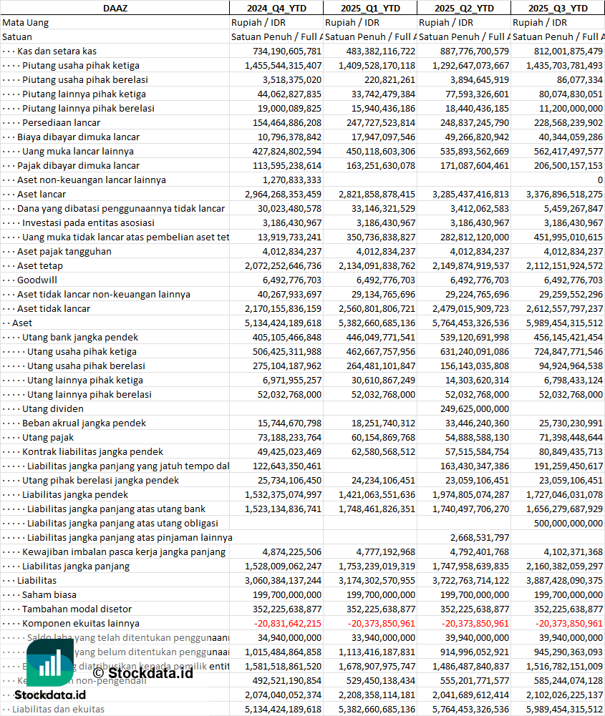Viewport: 605px width, 716px height.
Task: Select Investasi pada entitas asosiasi label
Action: 88,223
